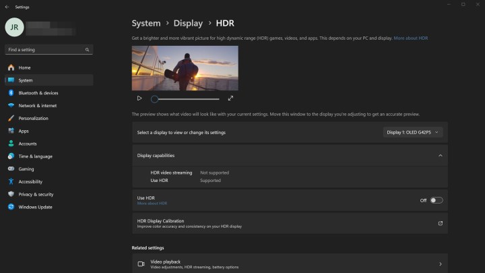Click the back arrow in Settings title bar

pos(7,7)
